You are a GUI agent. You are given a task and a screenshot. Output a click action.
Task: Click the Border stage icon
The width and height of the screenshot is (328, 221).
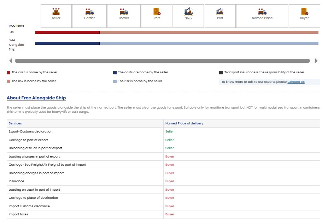124,12
